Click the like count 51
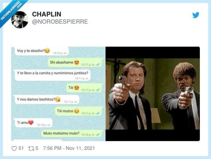Viewport: 211px width, 159px height. (21, 148)
